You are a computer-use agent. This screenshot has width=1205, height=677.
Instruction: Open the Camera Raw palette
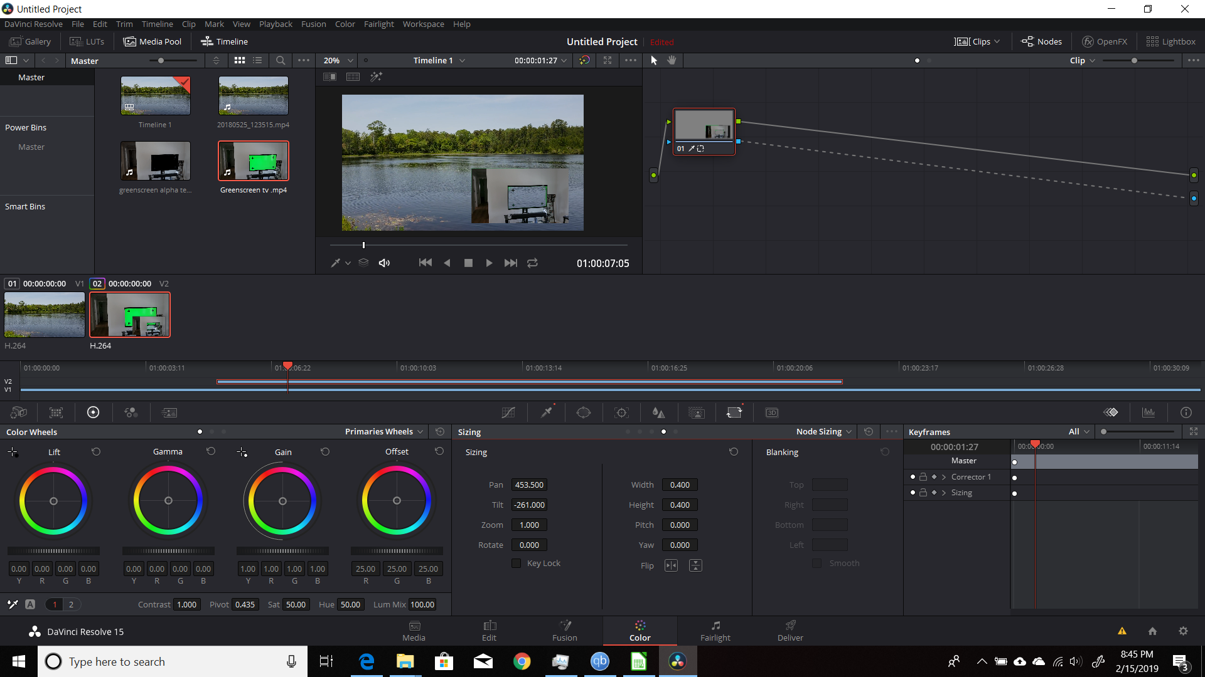coord(19,412)
